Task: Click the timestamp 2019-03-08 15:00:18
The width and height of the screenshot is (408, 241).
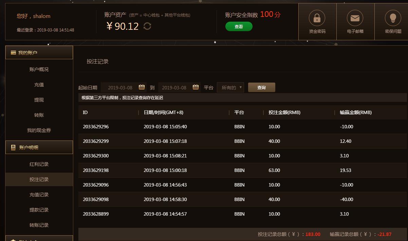Action: point(165,170)
